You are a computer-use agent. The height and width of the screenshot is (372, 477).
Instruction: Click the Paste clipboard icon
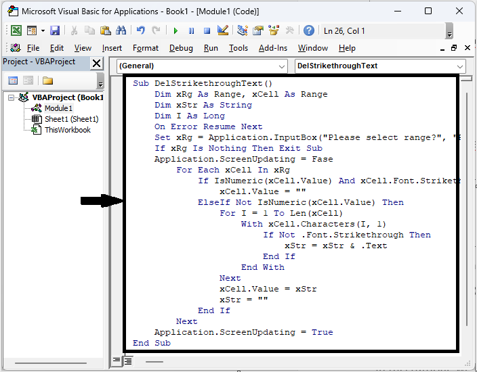coord(105,30)
